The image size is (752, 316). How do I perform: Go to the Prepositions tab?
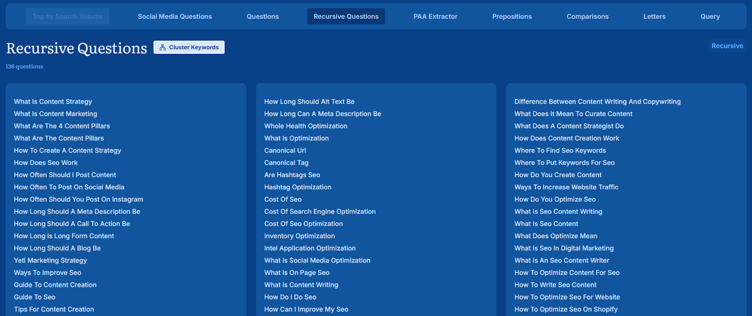tap(512, 16)
